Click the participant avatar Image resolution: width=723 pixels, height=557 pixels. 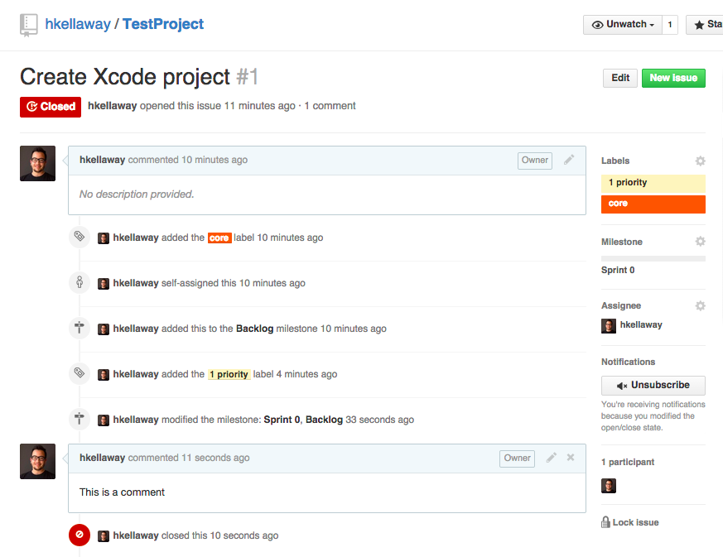click(609, 486)
